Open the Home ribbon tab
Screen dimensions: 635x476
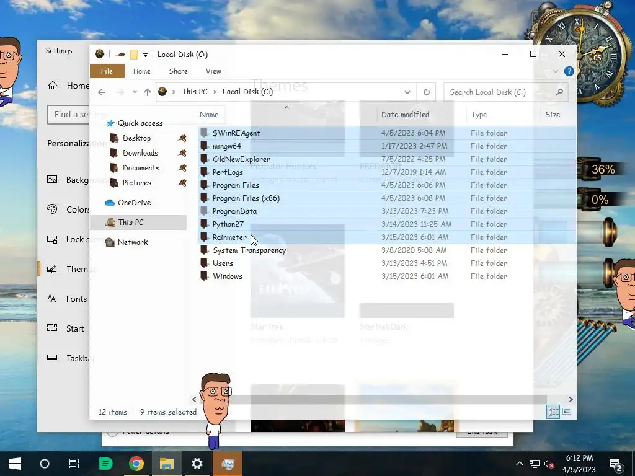tap(142, 71)
